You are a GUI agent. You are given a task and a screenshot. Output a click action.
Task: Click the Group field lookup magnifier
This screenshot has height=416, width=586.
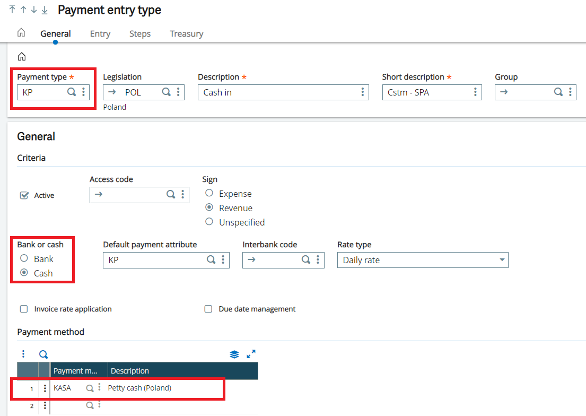tap(558, 92)
